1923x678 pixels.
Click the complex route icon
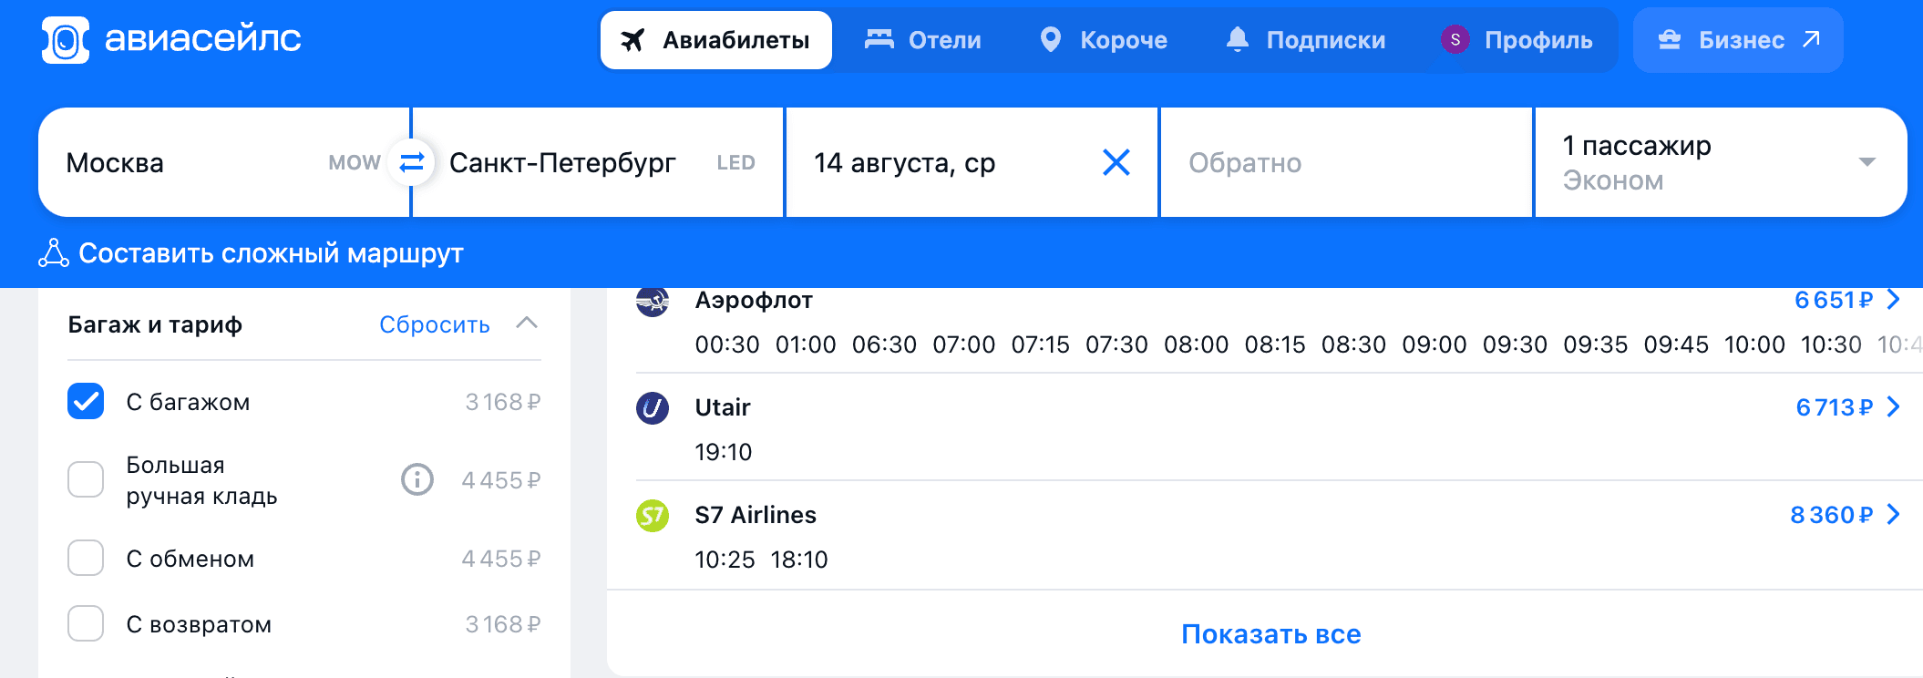click(x=54, y=252)
